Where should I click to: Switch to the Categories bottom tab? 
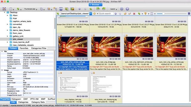(23, 102)
